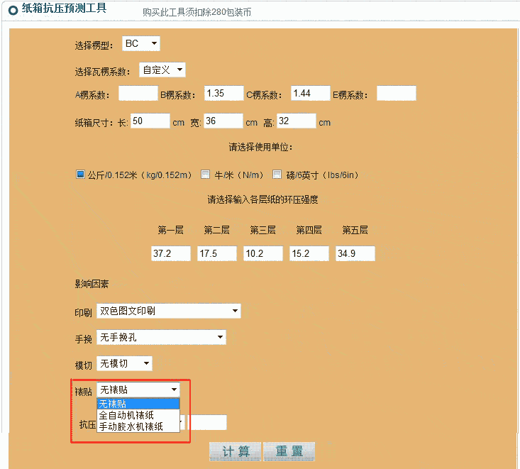Enable the 牛/米 (N/m) unit checkbox
The image size is (520, 469).
[206, 174]
